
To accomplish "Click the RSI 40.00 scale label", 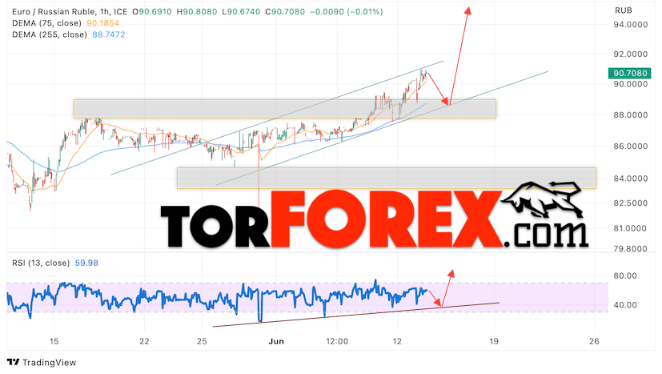I will 625,304.
